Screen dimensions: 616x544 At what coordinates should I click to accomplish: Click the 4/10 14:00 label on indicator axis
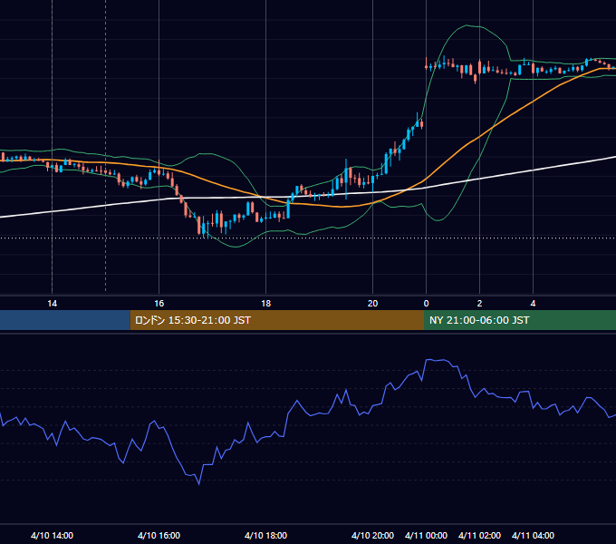[52, 535]
